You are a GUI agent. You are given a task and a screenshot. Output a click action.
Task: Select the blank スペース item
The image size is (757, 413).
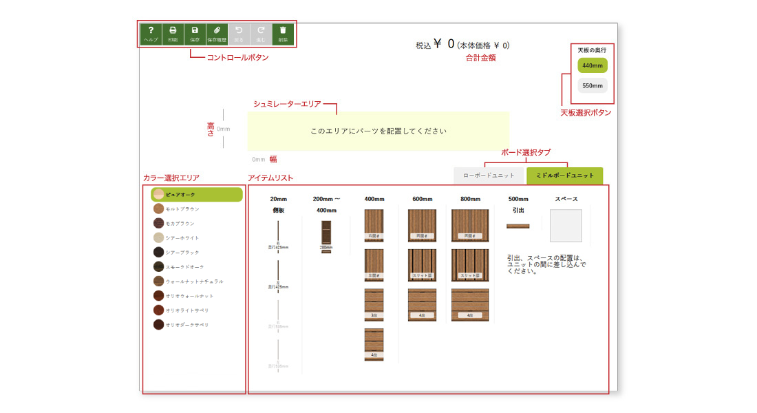(566, 226)
